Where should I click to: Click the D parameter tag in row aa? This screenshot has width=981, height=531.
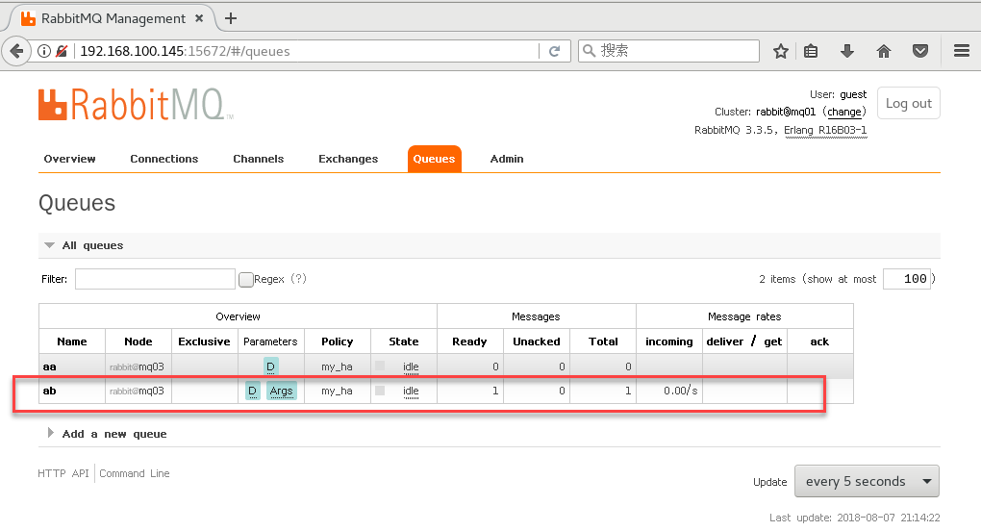point(270,367)
